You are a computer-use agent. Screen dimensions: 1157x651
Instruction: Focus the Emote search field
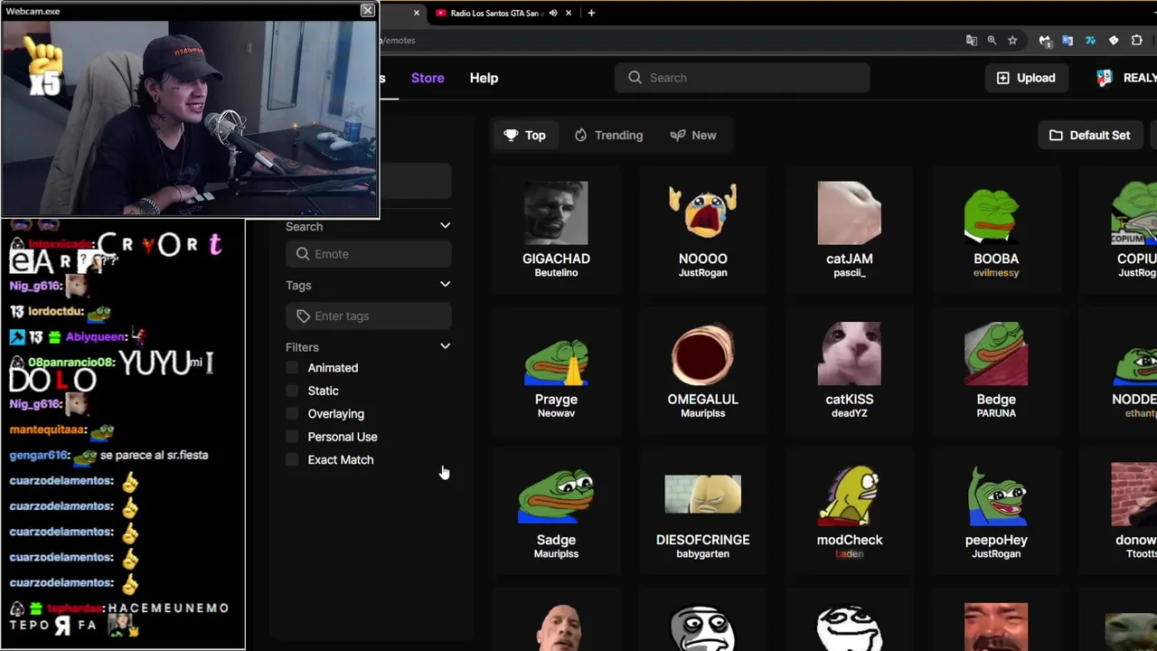coord(369,254)
